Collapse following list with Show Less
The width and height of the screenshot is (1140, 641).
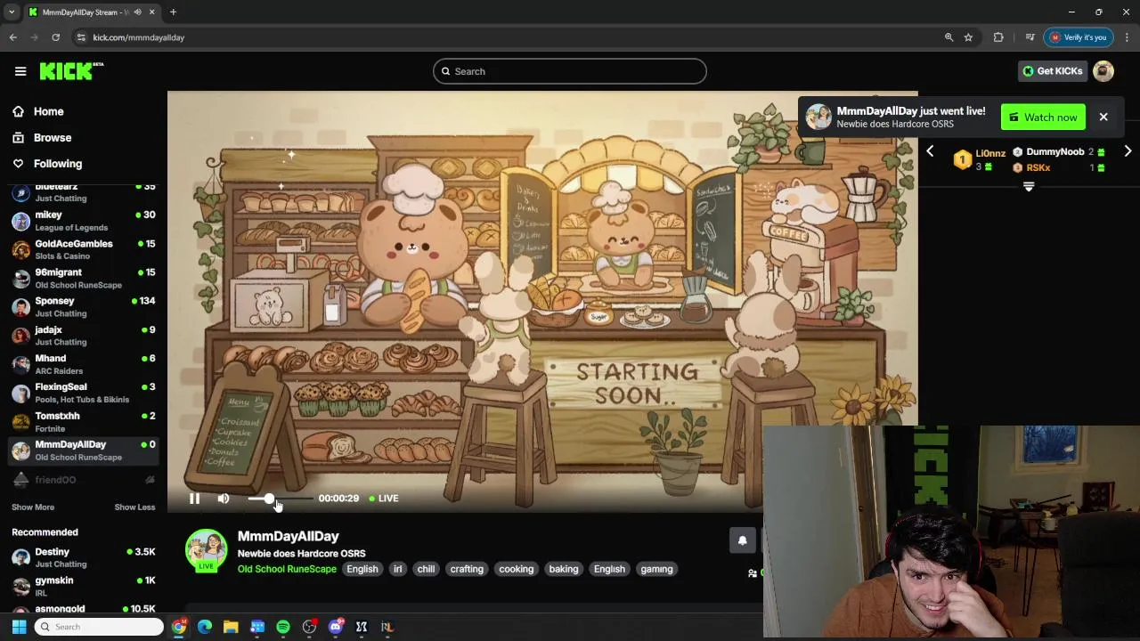(134, 507)
